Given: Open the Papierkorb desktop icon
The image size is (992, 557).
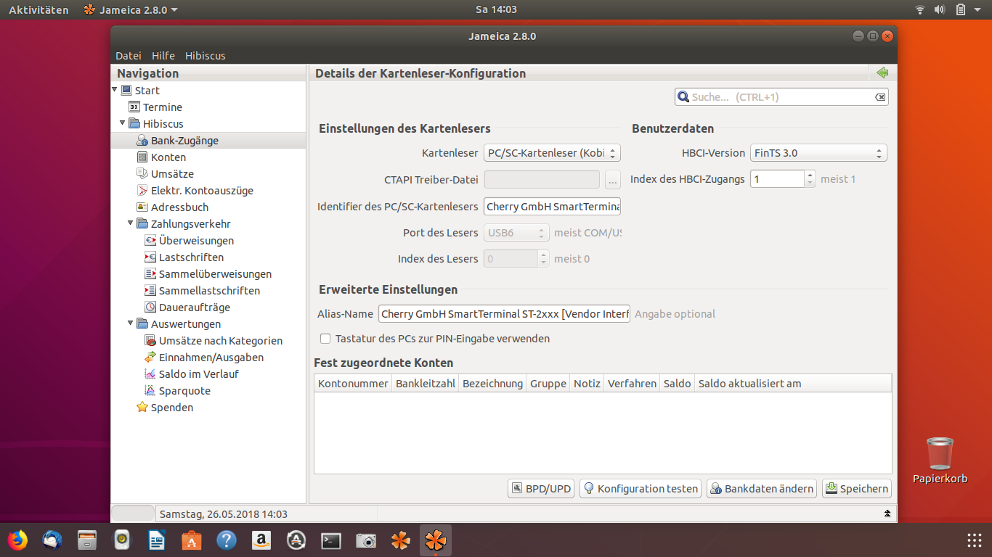Looking at the screenshot, I should coord(940,460).
